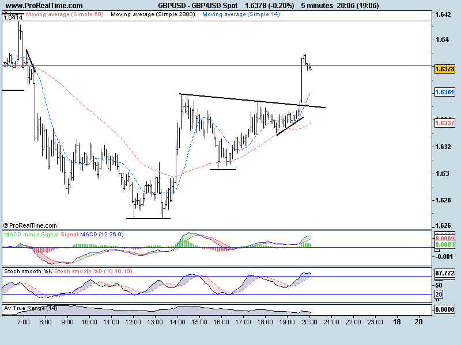Select the MACD minus Signal legend label

tap(31, 235)
